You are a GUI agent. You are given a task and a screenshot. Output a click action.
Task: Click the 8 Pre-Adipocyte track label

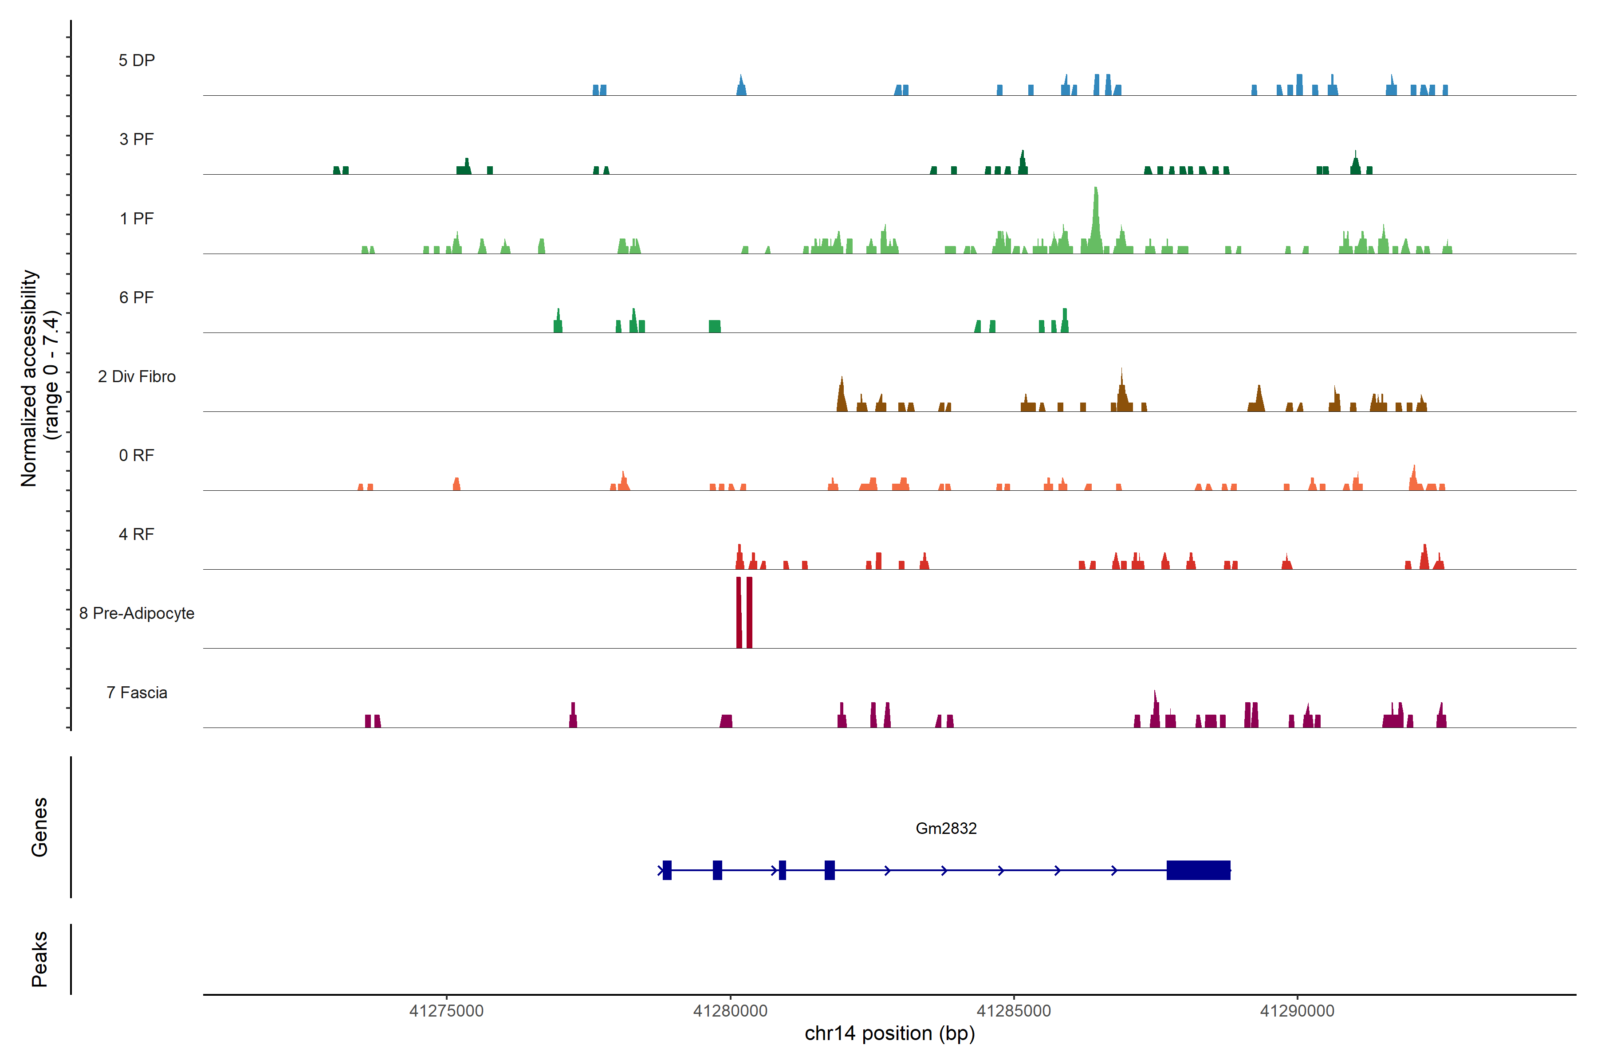tap(137, 614)
